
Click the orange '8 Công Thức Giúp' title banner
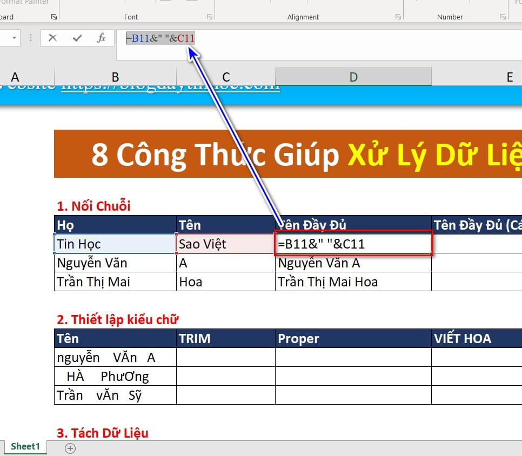(x=288, y=154)
